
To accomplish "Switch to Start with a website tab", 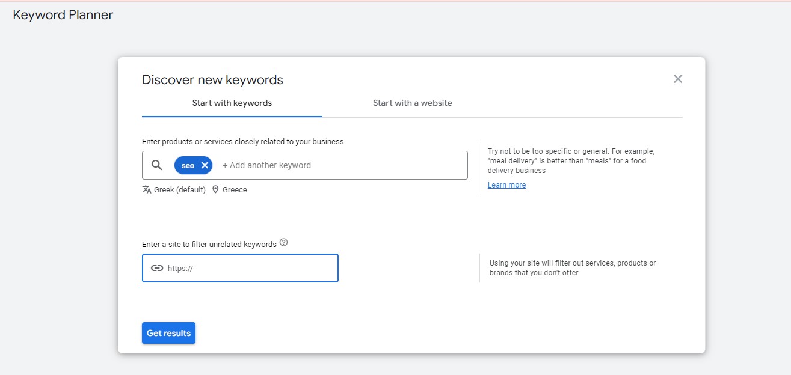I will coord(412,103).
